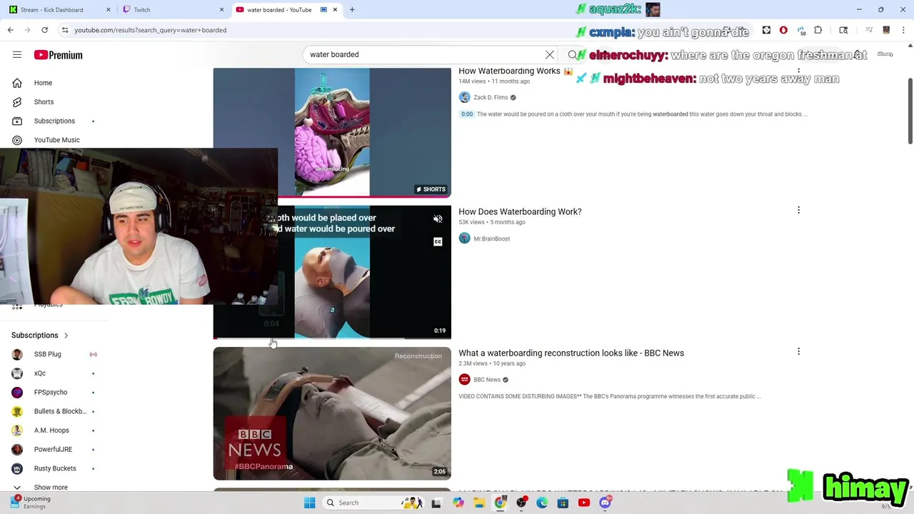Open Rusty Buckets subscription channel
The width and height of the screenshot is (914, 514).
pyautogui.click(x=54, y=468)
